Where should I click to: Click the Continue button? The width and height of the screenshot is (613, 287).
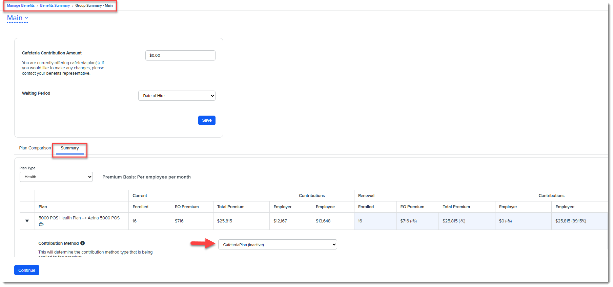pyautogui.click(x=27, y=270)
